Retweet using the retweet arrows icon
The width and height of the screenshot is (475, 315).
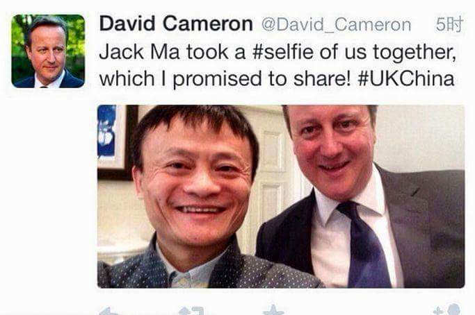[x=191, y=311]
